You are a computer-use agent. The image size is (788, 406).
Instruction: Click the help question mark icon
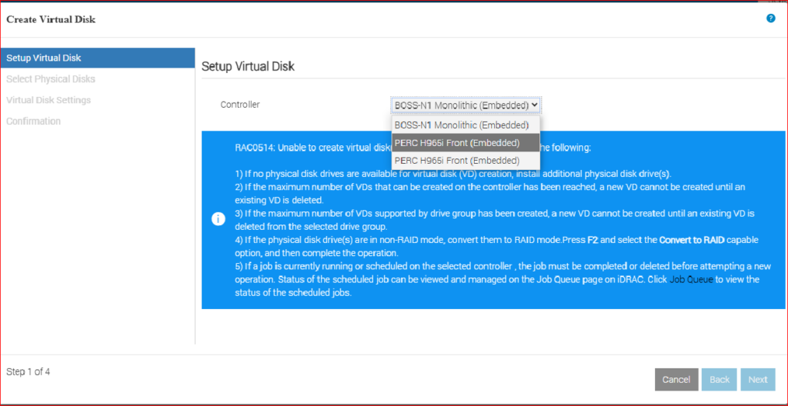click(x=770, y=18)
